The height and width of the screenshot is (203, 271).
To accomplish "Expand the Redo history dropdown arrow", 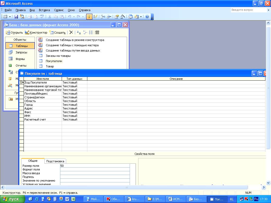I will (83, 17).
